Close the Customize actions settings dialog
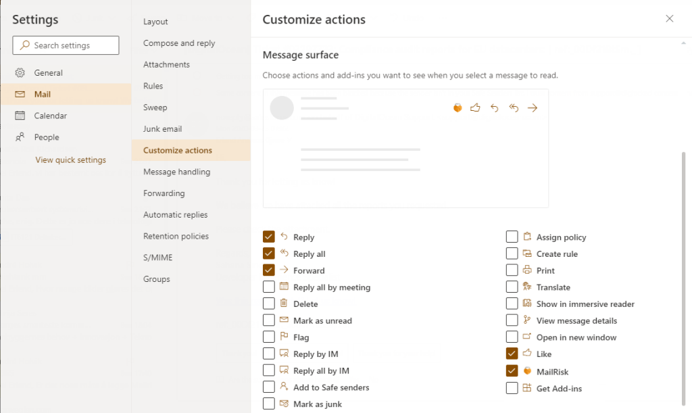The height and width of the screenshot is (413, 692). click(669, 19)
